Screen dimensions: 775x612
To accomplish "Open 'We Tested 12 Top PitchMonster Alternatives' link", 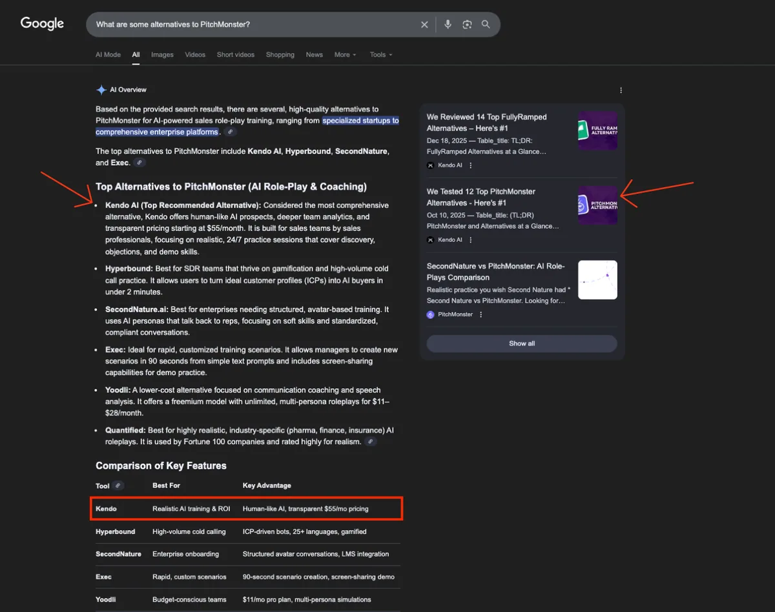I will [482, 197].
